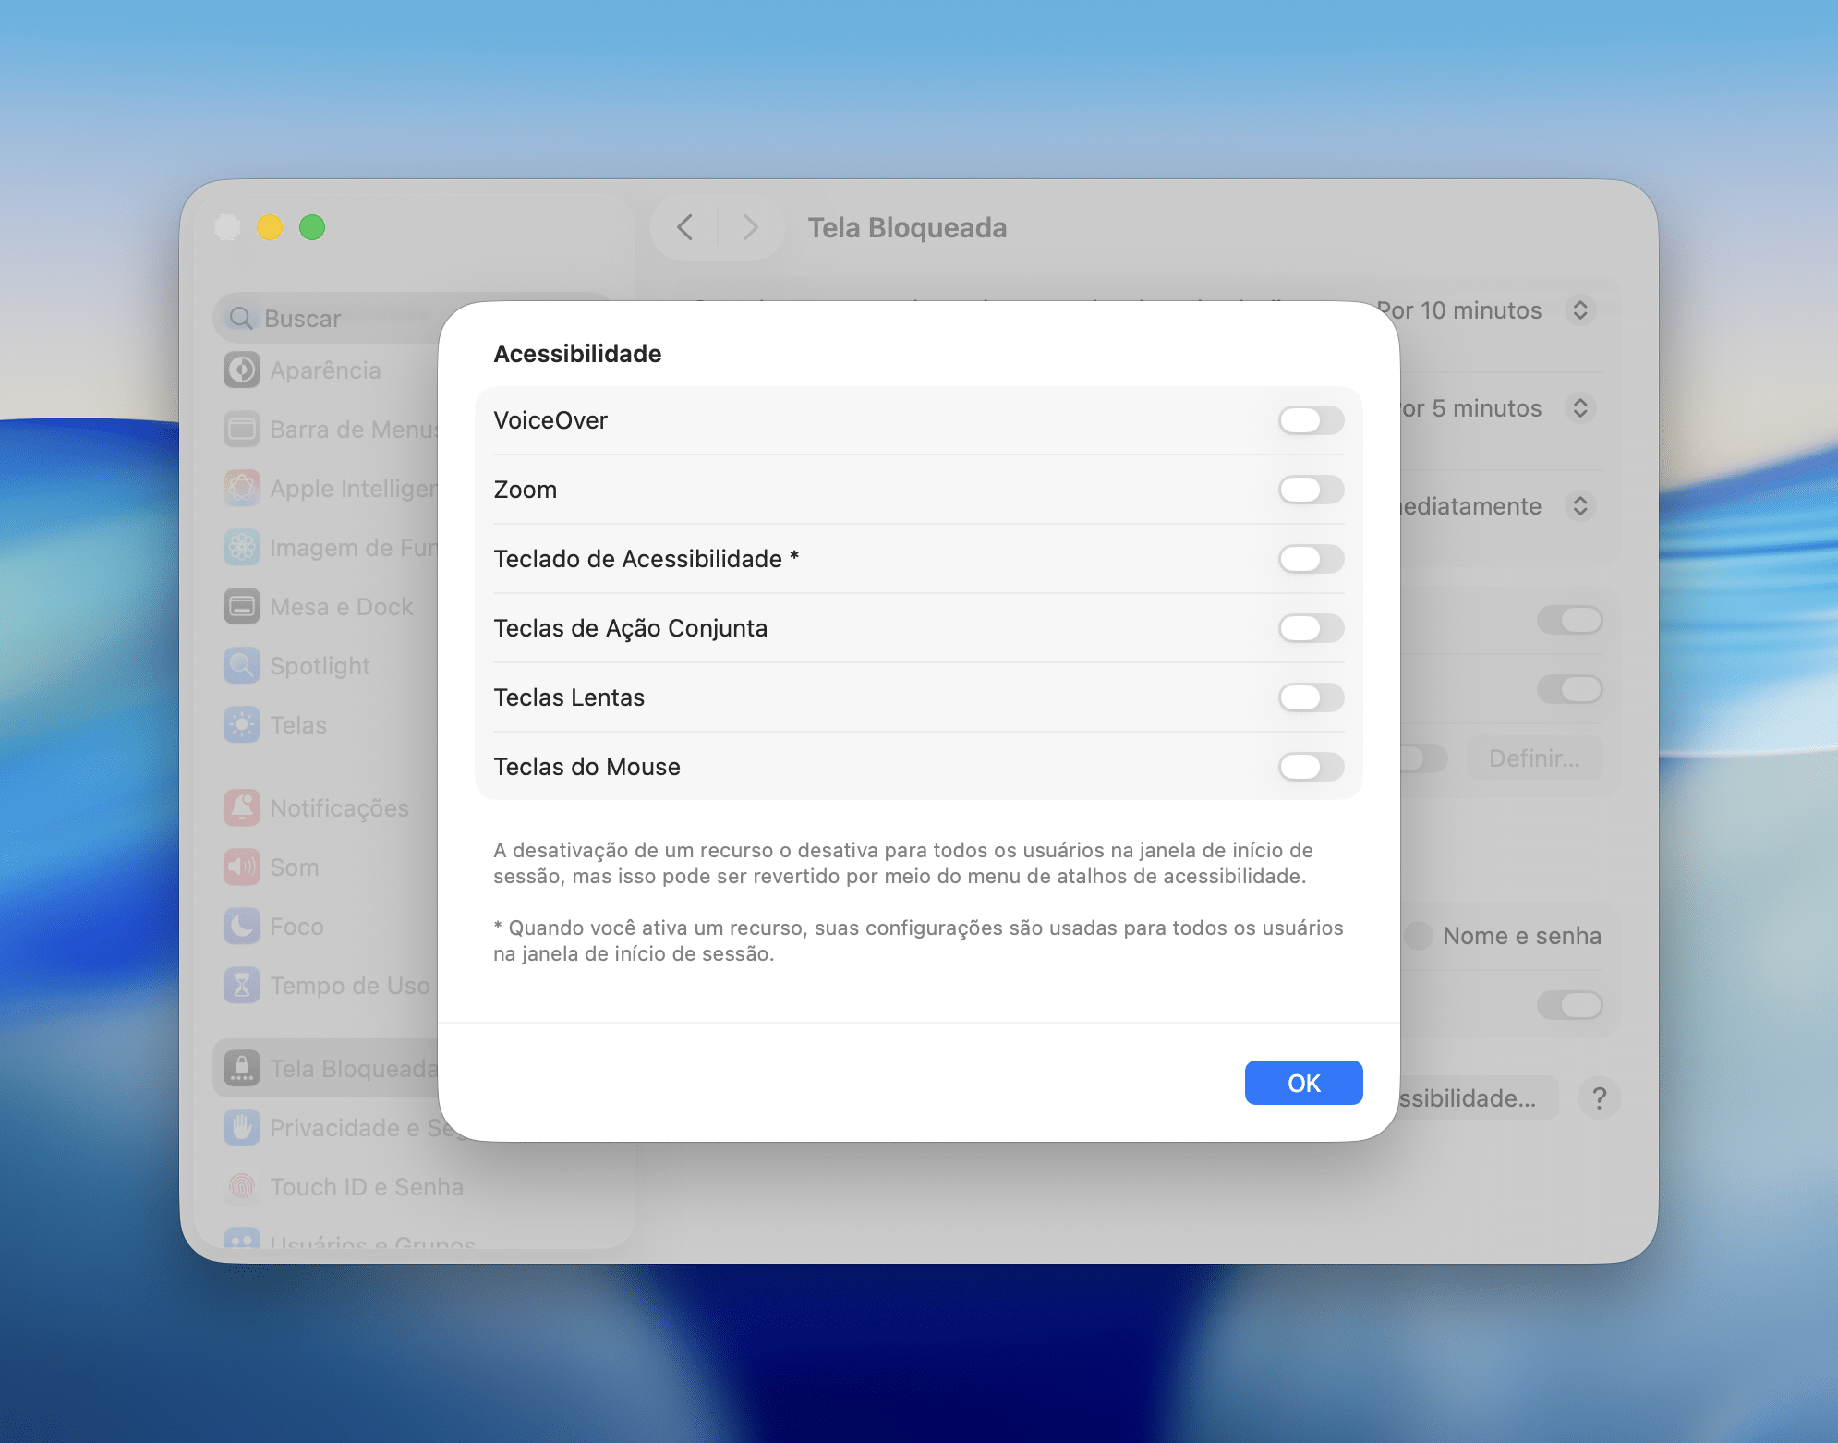1838x1443 pixels.
Task: Enable the VoiceOver toggle
Action: coord(1311,420)
